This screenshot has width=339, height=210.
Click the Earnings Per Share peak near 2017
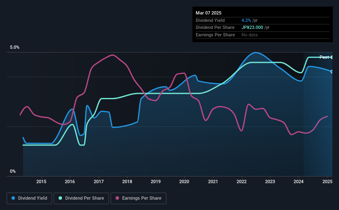tap(112, 55)
